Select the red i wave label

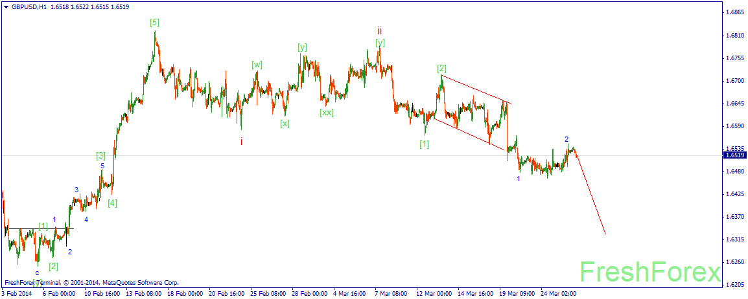pos(242,141)
